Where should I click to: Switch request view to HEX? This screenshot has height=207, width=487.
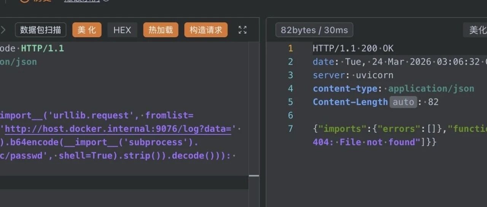coord(122,30)
